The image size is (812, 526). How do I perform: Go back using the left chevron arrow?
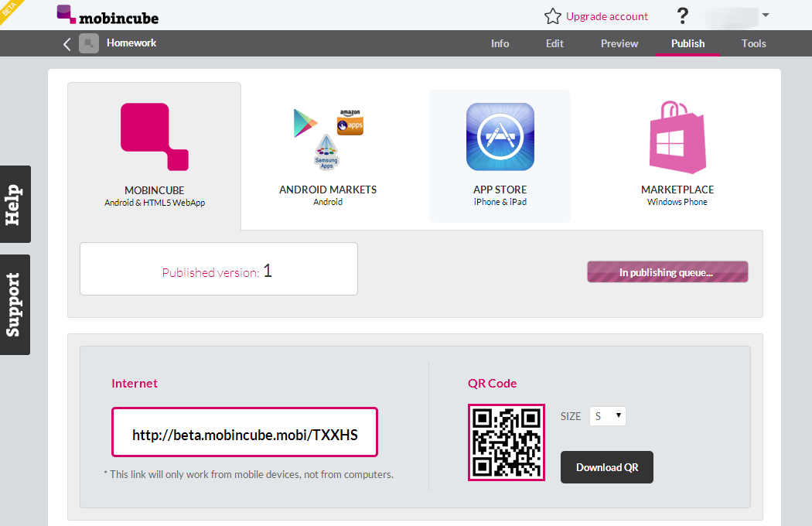tap(67, 44)
